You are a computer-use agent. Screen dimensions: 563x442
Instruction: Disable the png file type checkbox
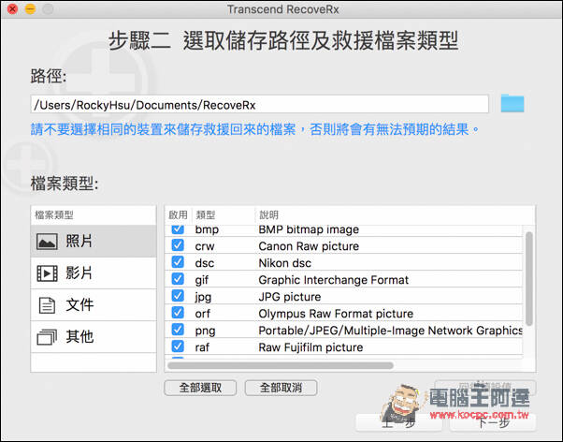click(178, 330)
